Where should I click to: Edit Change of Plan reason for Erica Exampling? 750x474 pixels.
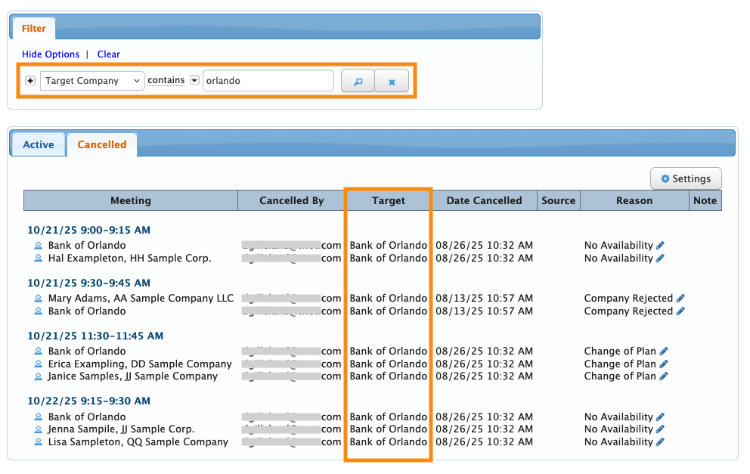pos(663,364)
